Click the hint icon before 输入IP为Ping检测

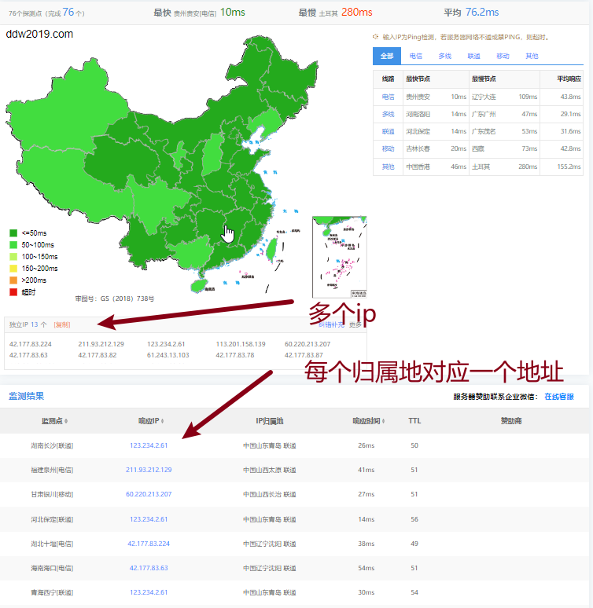pyautogui.click(x=375, y=37)
